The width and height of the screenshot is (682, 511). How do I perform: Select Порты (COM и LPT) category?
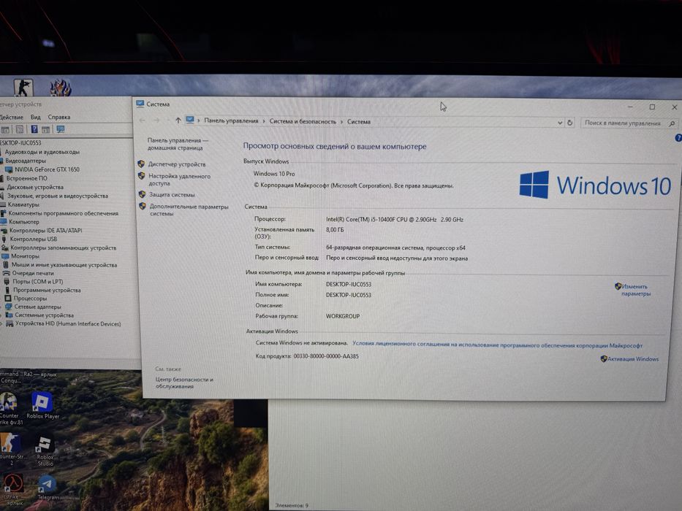(38, 282)
